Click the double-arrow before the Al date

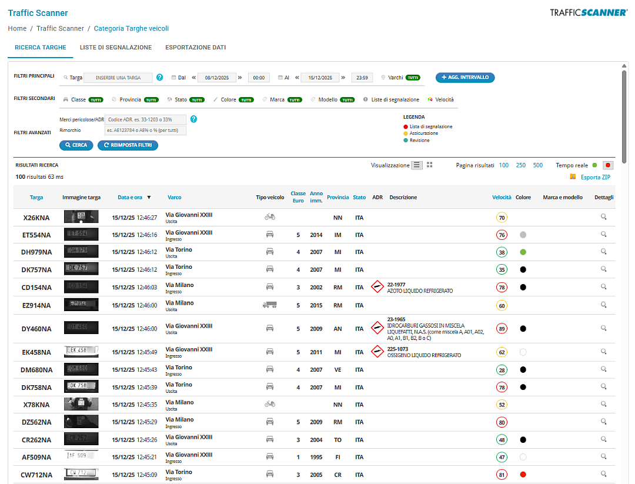pyautogui.click(x=296, y=78)
